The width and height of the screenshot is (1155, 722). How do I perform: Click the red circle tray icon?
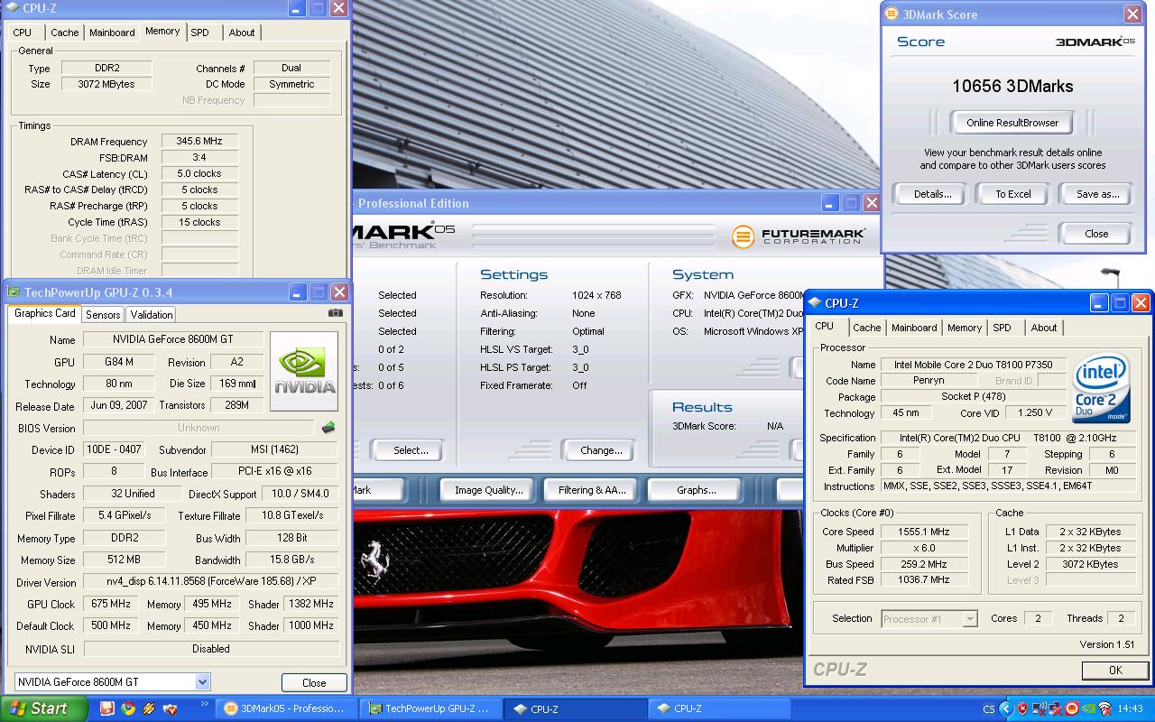point(1072,708)
